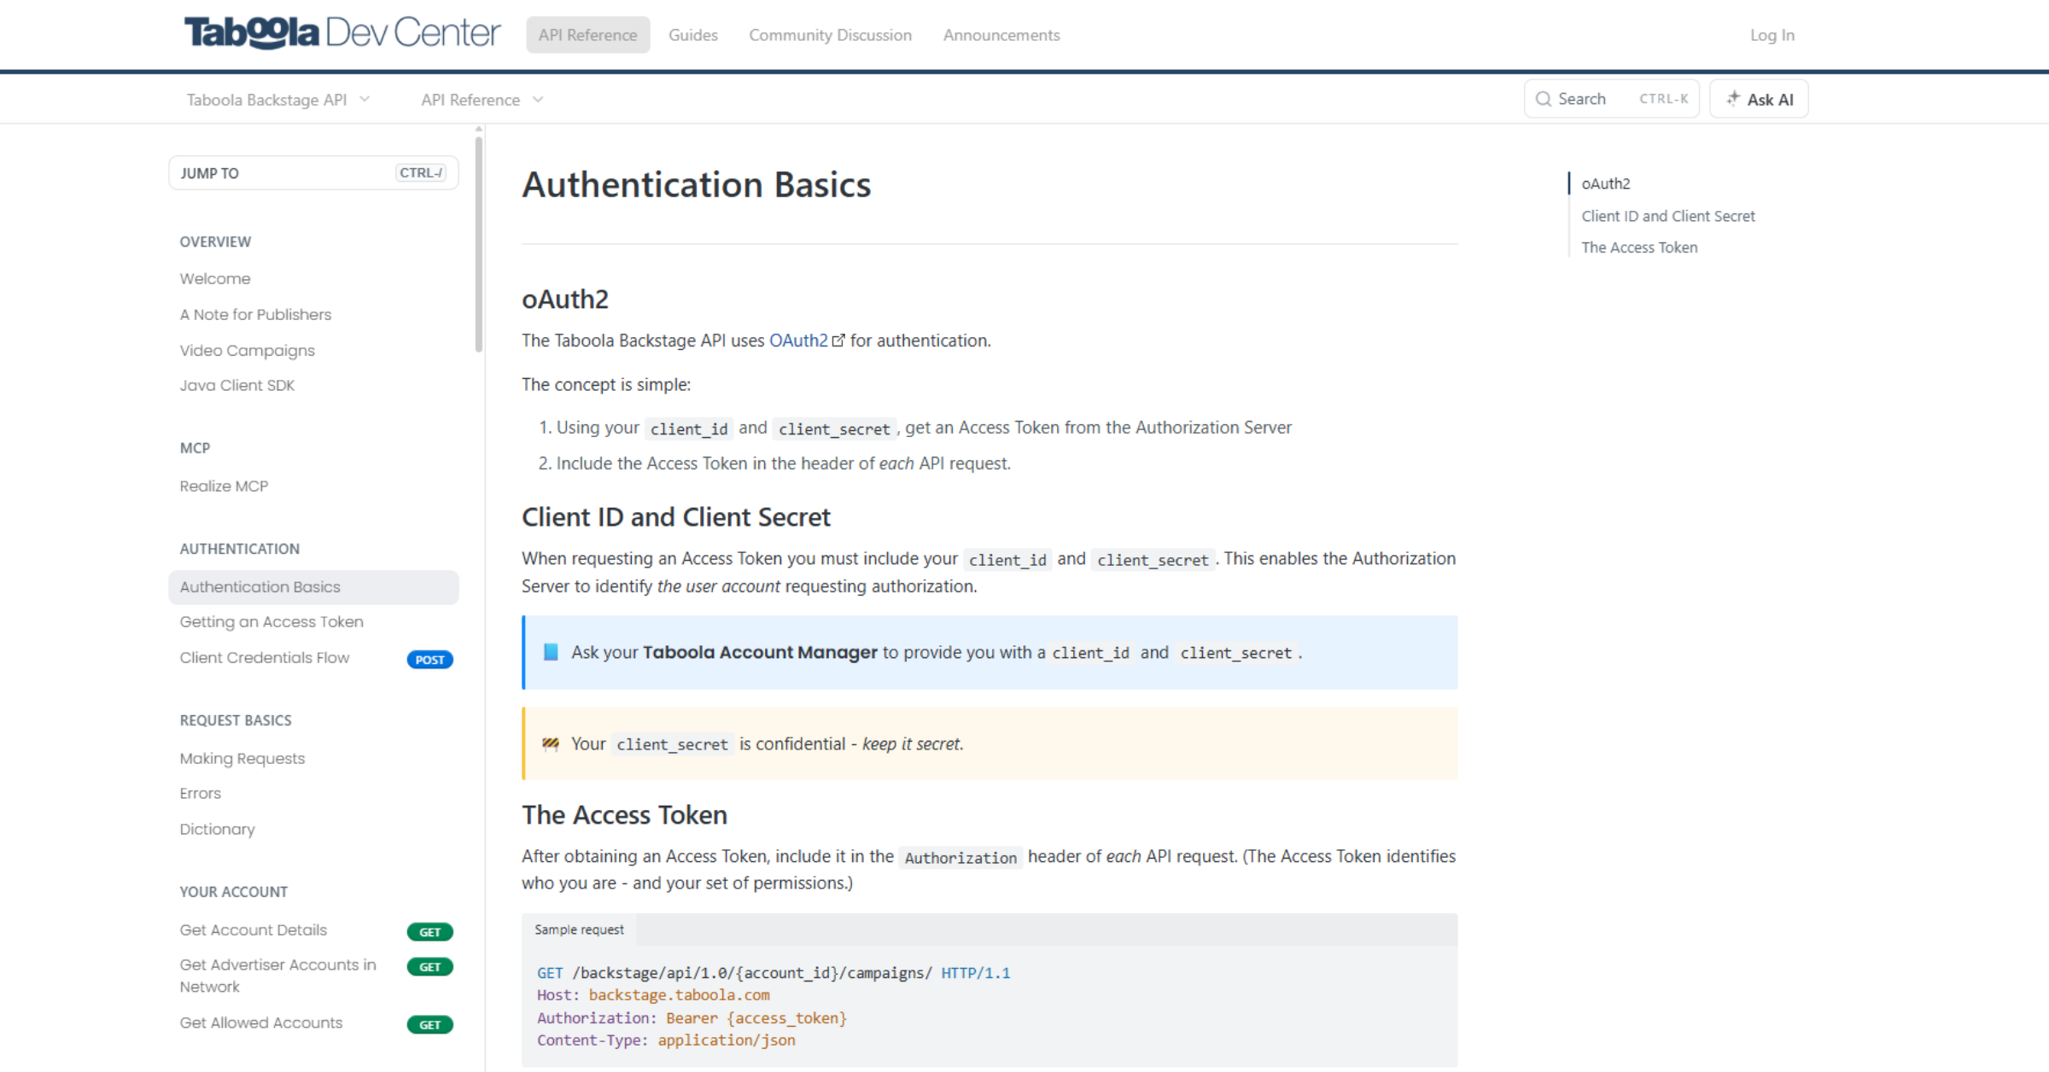Screen dimensions: 2049x1072
Task: Click the YOUR ACCOUNT section label
Action: (x=233, y=893)
